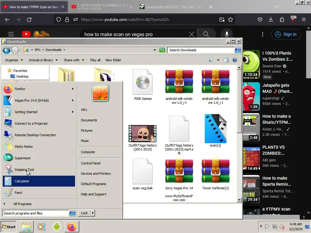Screen dimensions: 311x233
Task: Click the Search Downloads magnifier button
Action: click(238, 50)
